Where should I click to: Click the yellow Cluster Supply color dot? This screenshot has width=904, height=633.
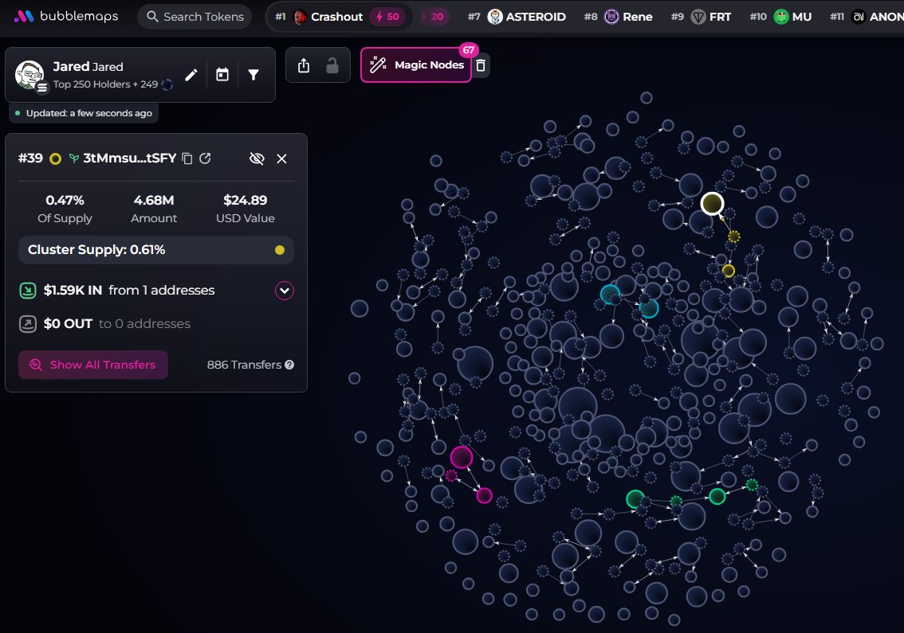279,250
